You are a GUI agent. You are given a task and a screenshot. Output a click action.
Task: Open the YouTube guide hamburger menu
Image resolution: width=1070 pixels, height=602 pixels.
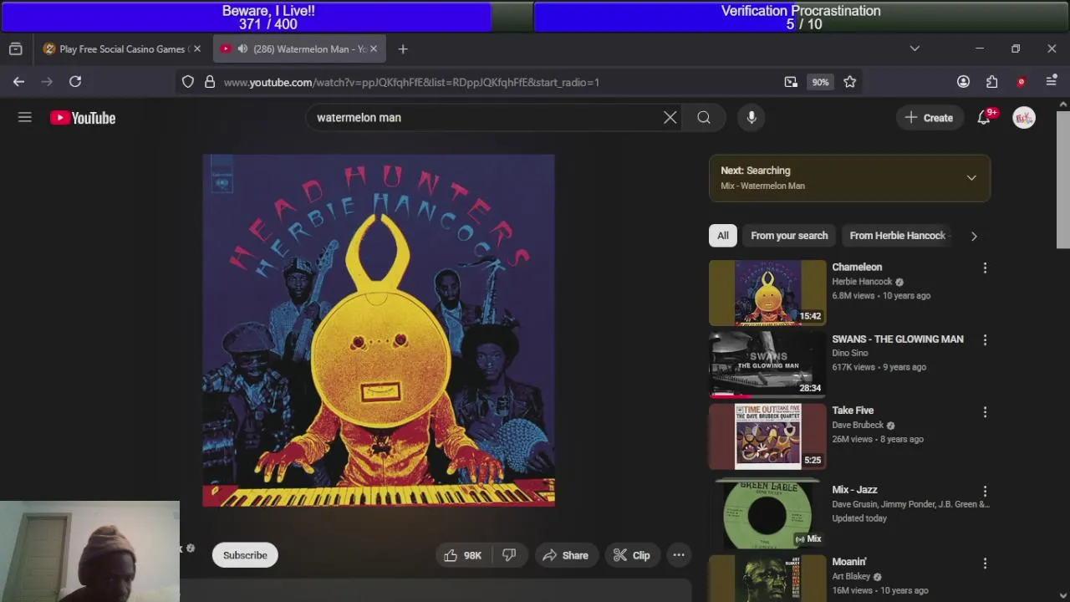tap(25, 118)
